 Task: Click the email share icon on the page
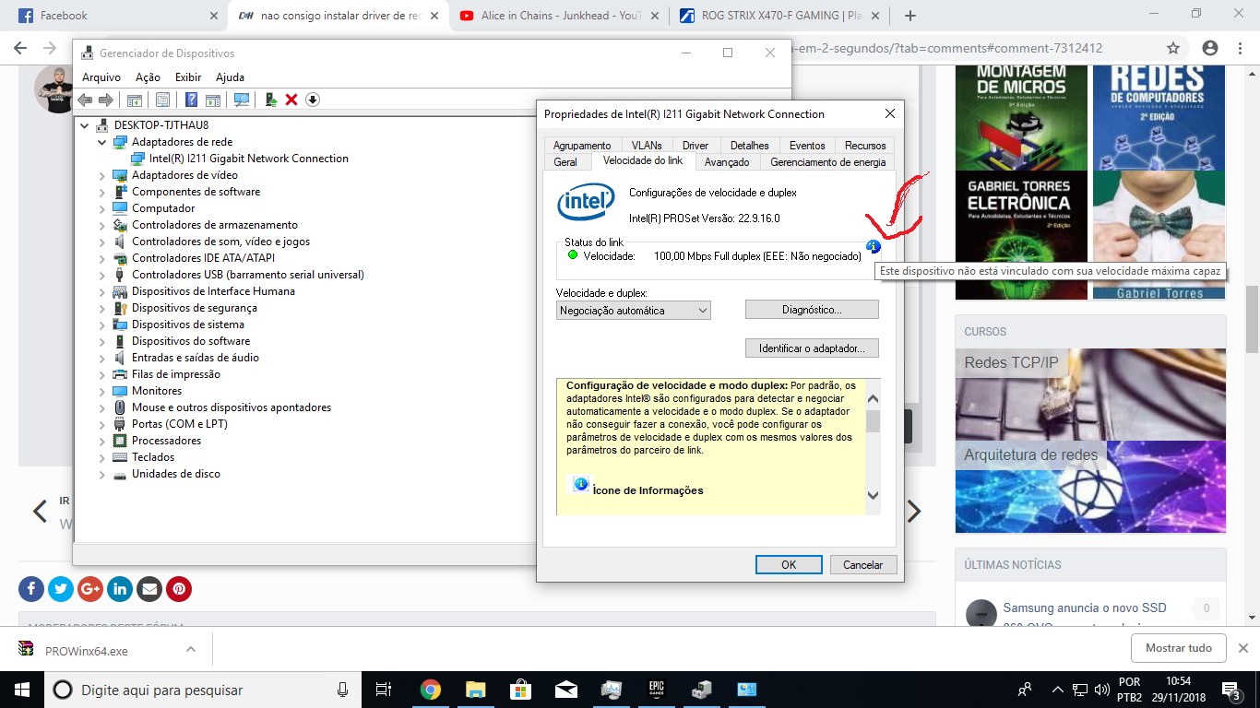tap(149, 588)
